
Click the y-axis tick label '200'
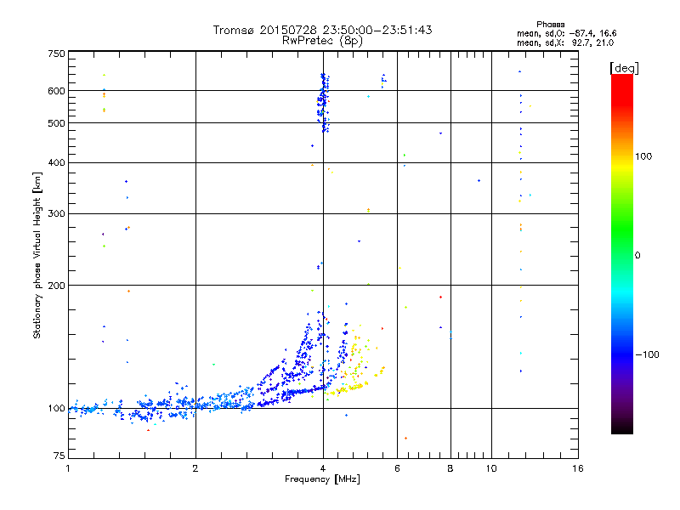pyautogui.click(x=56, y=286)
